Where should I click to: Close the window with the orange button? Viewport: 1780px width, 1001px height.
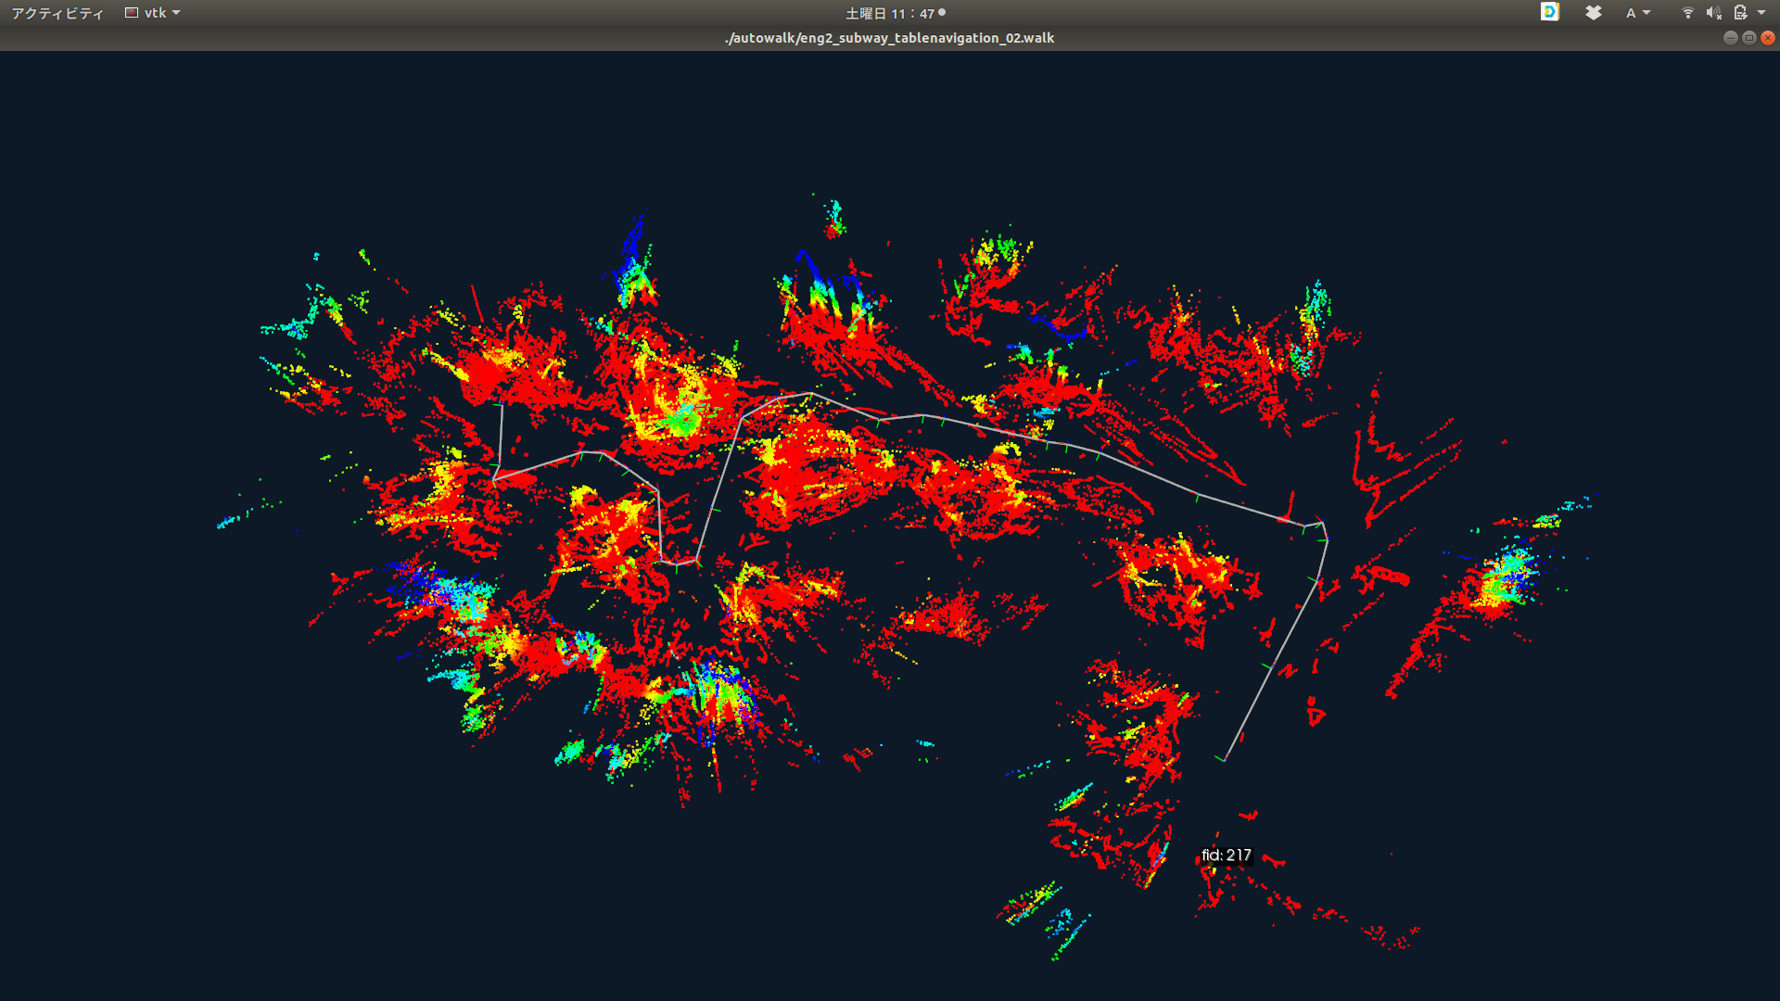tap(1767, 38)
